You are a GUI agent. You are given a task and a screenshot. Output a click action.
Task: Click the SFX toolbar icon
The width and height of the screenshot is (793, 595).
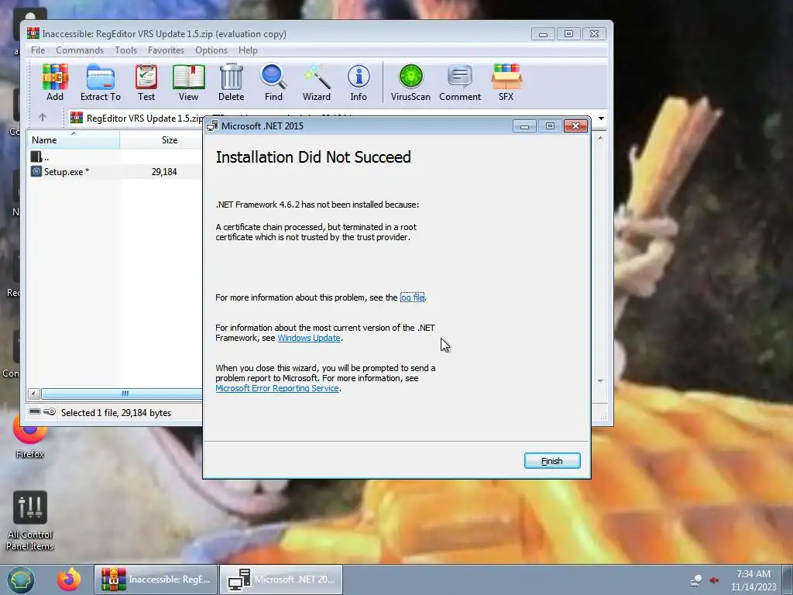[x=506, y=82]
